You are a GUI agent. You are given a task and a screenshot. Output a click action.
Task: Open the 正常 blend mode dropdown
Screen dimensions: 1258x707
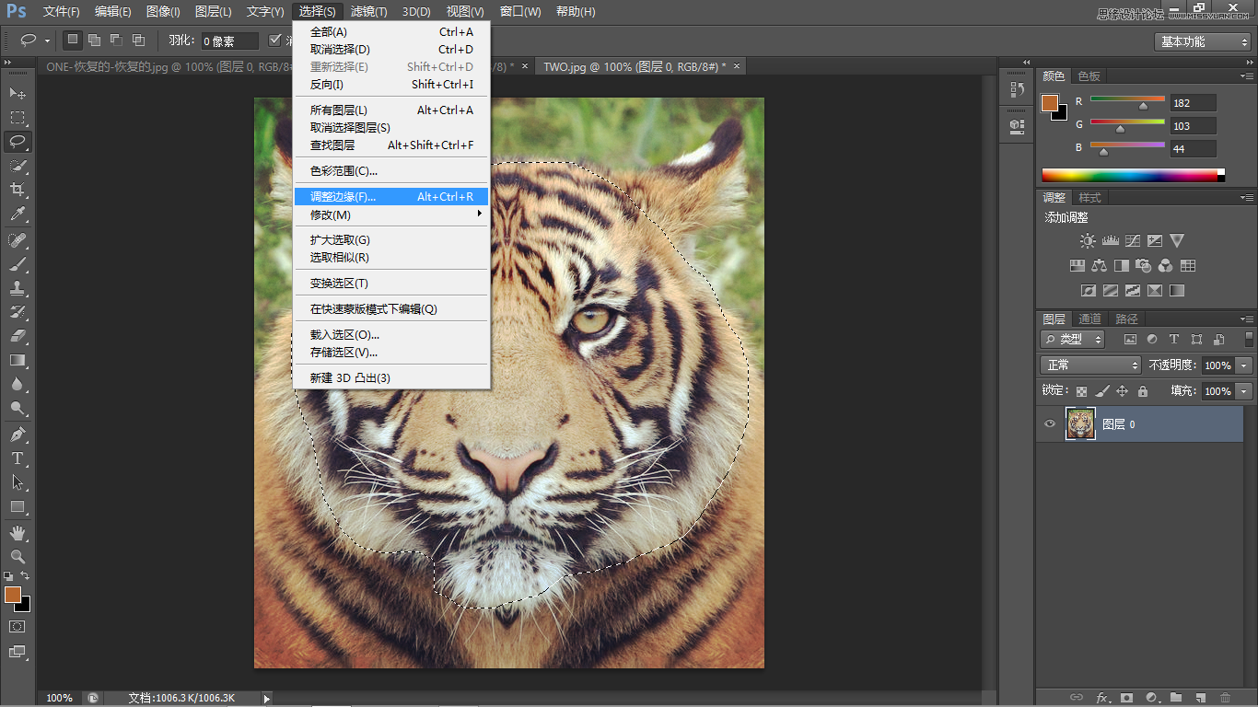(x=1091, y=365)
